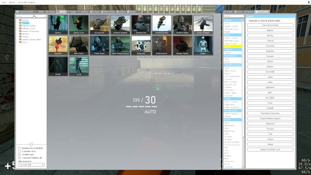Image resolution: width=311 pixels, height=175 pixels.
Task: Click the Dynamite cleanup button
Action: tap(270, 56)
